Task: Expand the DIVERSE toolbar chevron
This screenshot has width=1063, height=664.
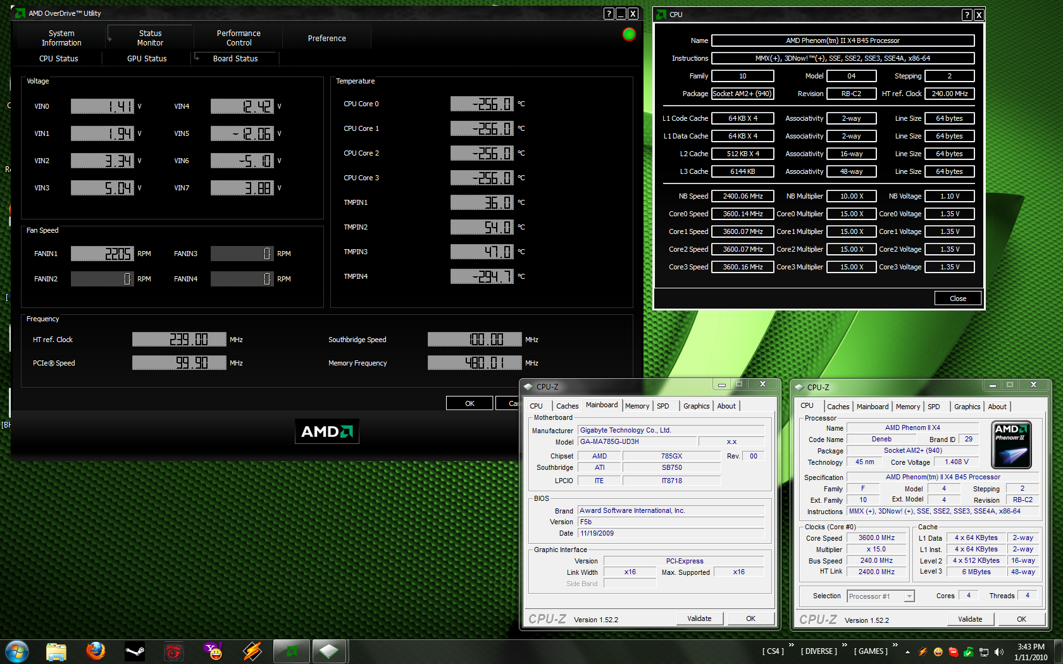Action: 844,645
